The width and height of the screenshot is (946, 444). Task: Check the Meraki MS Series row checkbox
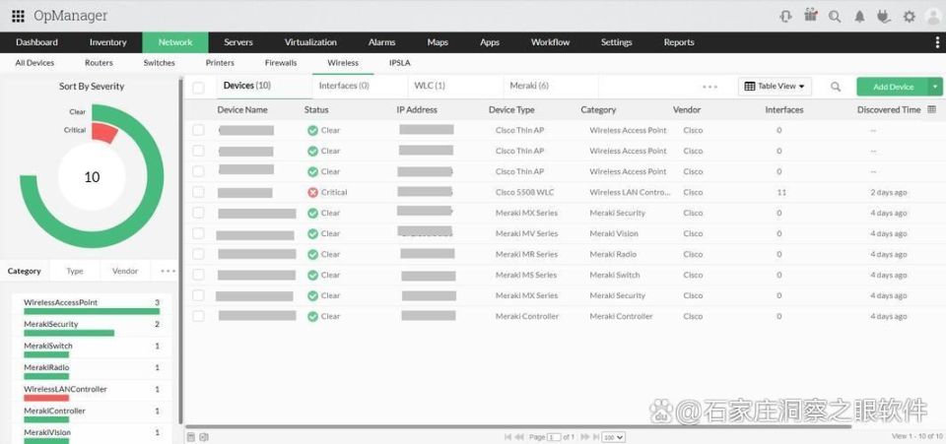pos(198,275)
